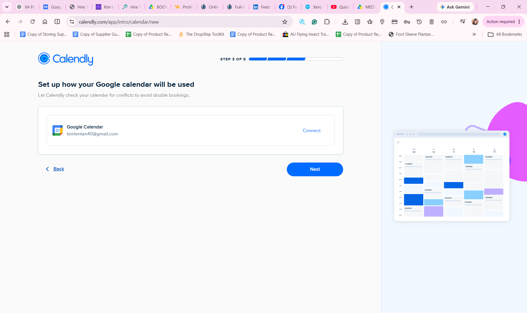Click the Calendly logo

click(x=66, y=59)
